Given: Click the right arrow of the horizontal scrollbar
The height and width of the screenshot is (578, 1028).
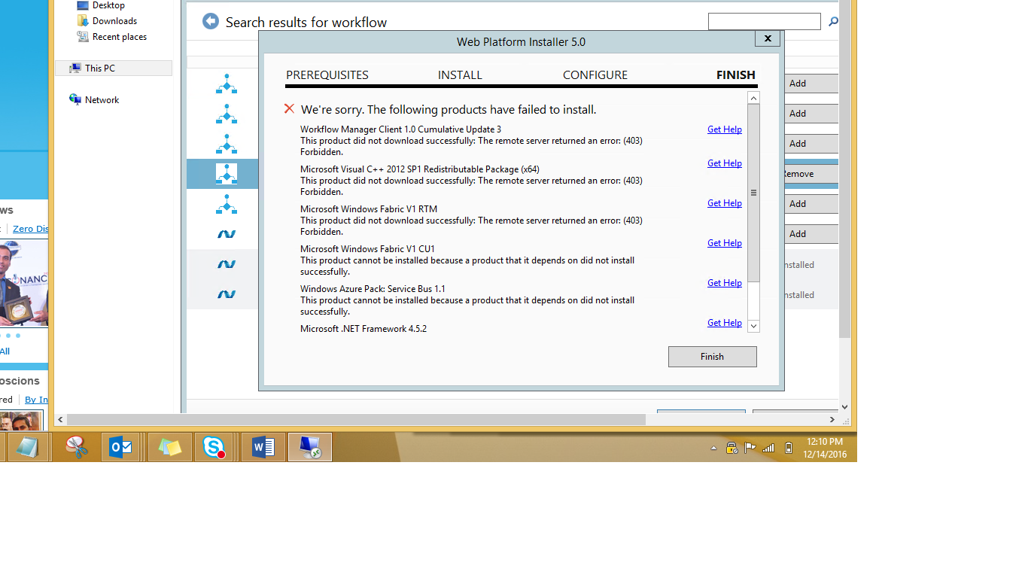Looking at the screenshot, I should pyautogui.click(x=832, y=419).
